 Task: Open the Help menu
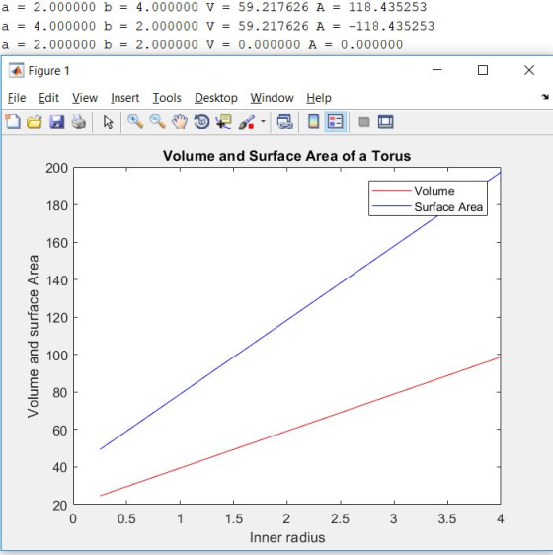pos(319,98)
